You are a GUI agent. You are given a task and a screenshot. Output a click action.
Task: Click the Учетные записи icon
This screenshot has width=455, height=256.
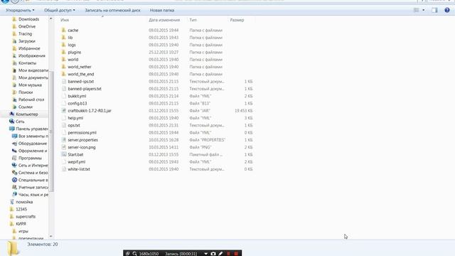[14, 187]
